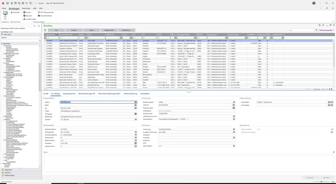Click in the Suche field
The width and height of the screenshot is (336, 184).
point(301,30)
